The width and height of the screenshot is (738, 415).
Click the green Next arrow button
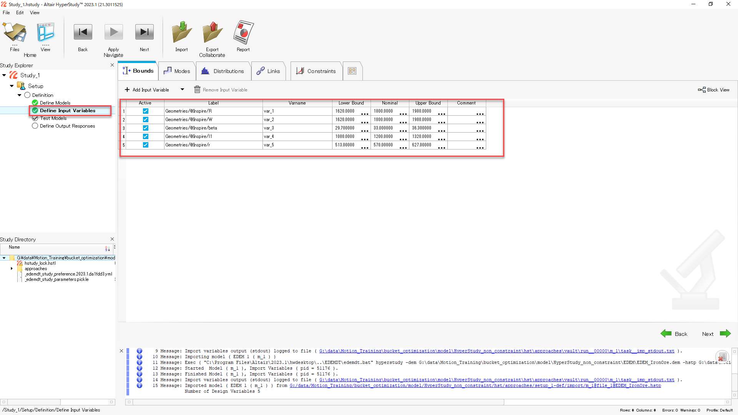tap(725, 334)
